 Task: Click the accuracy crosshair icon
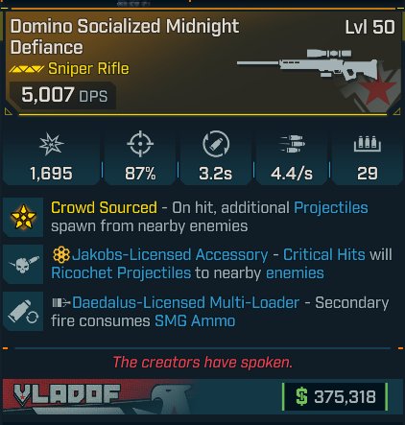(x=140, y=144)
